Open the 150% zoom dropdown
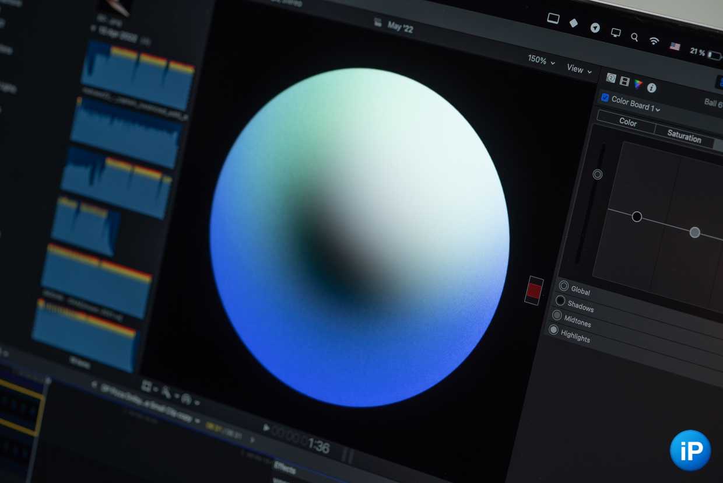This screenshot has height=483, width=723. tap(541, 60)
